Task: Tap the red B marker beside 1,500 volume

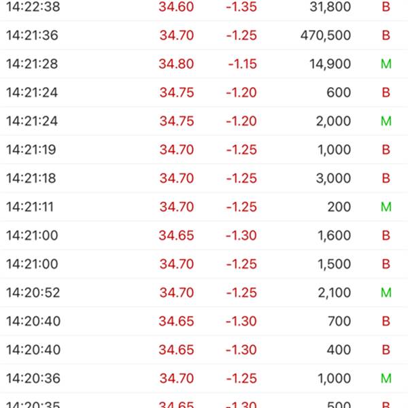Action: point(386,264)
